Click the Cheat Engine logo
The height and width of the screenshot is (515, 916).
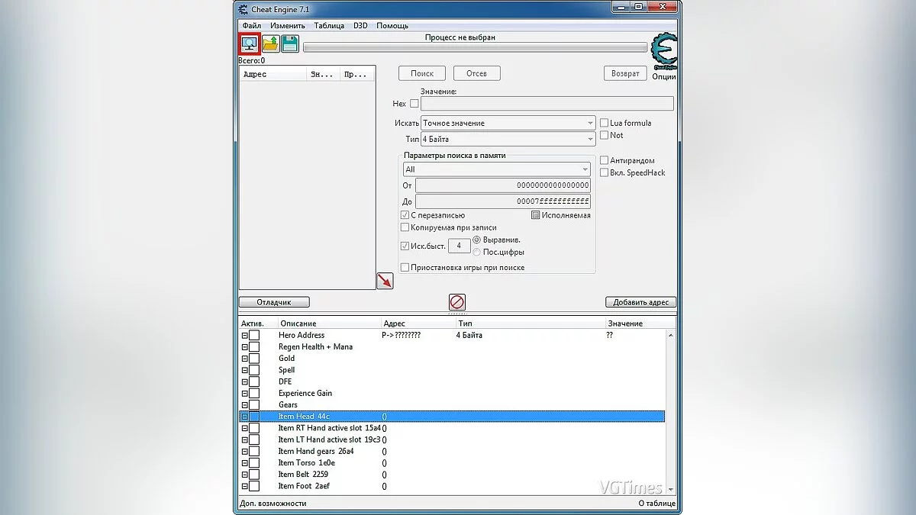pyautogui.click(x=663, y=53)
